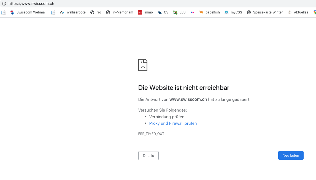Open the Swisscom Webmail bookmark

(x=28, y=12)
